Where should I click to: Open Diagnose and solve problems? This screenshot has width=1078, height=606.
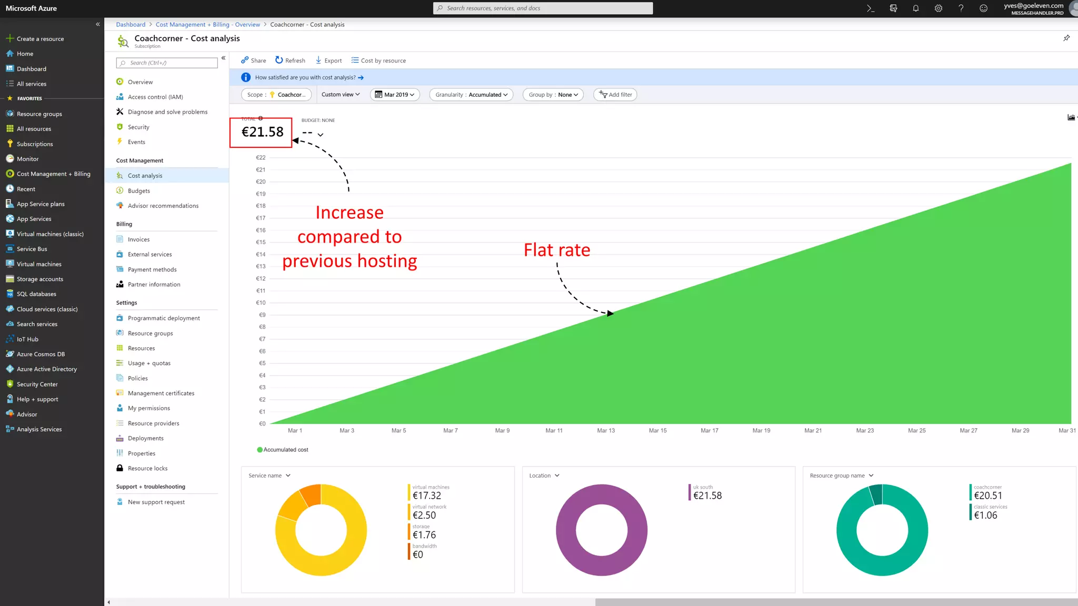[167, 112]
